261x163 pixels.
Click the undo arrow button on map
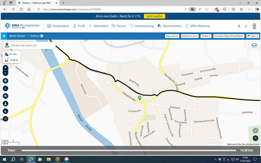pyautogui.click(x=255, y=138)
